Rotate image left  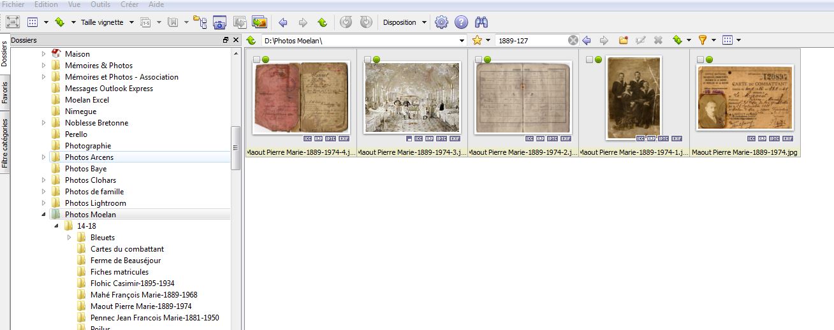point(346,22)
